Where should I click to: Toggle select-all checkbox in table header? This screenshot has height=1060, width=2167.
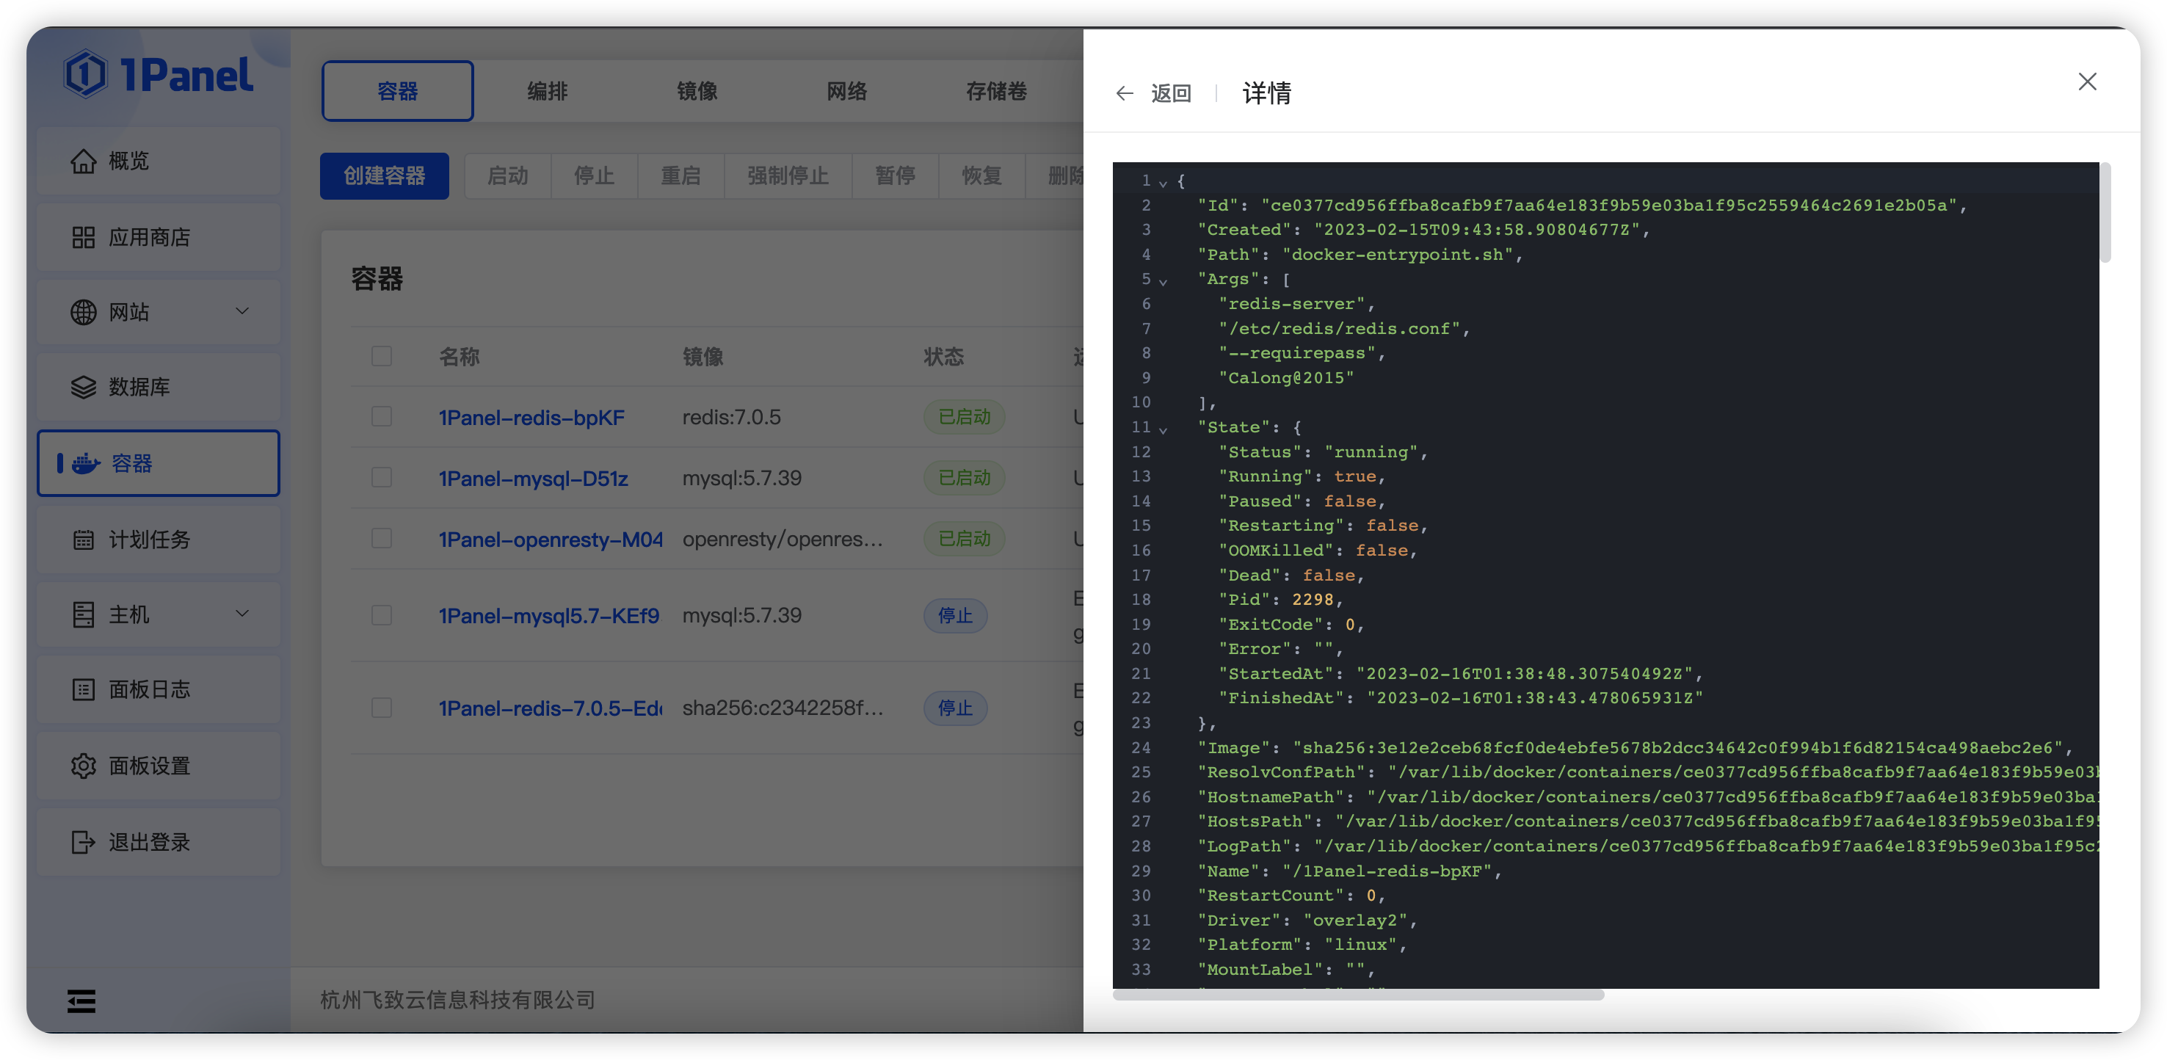pos(381,356)
